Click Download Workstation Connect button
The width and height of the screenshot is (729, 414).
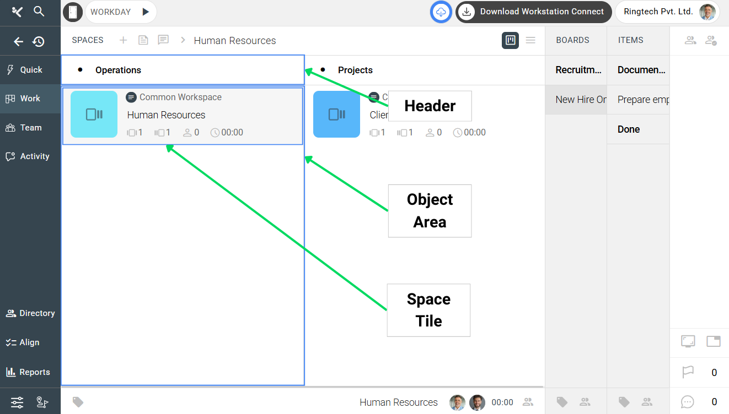pyautogui.click(x=533, y=12)
